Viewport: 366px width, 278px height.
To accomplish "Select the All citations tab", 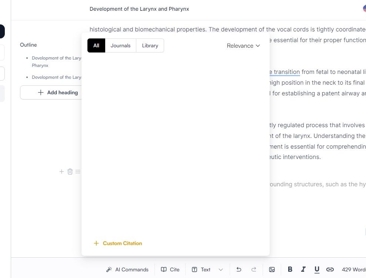I will (x=96, y=45).
